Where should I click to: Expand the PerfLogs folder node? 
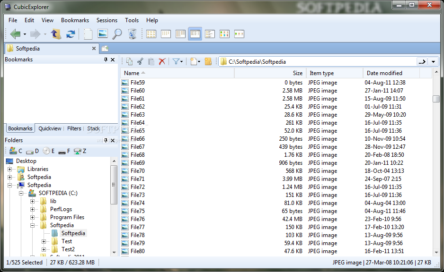[32, 209]
